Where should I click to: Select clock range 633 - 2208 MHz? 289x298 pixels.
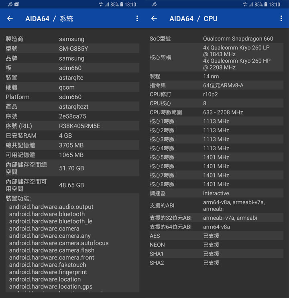click(x=223, y=112)
